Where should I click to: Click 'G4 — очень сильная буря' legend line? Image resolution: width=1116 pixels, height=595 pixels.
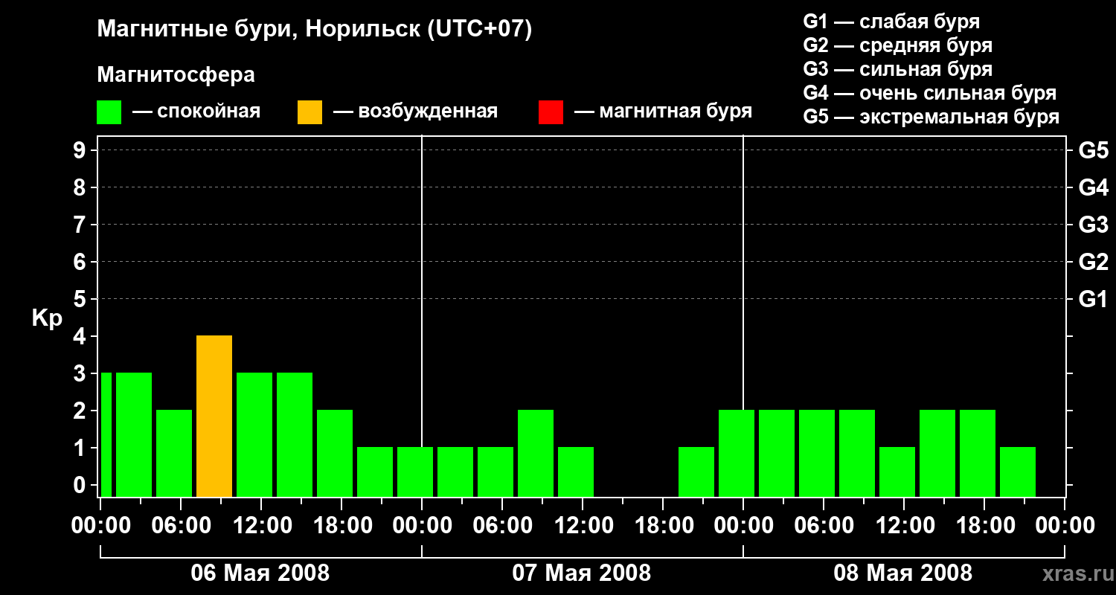point(930,93)
